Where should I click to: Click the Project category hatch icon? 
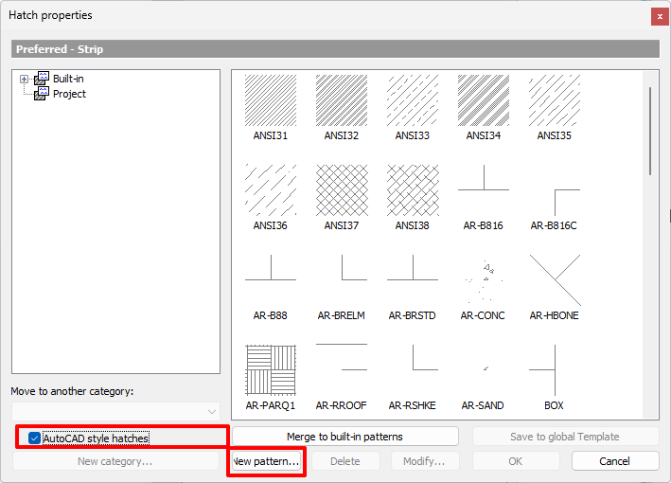tap(42, 94)
